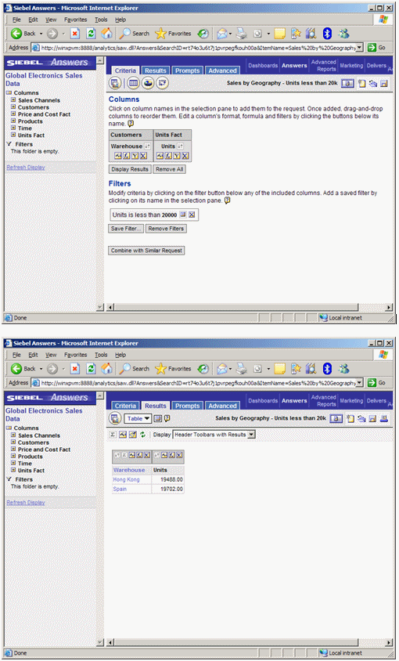Expand Customers in Criteria-view window tree
Image resolution: width=399 pixels, height=661 pixels.
(x=13, y=107)
